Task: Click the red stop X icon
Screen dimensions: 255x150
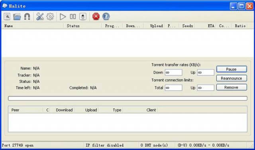Action: (96, 17)
